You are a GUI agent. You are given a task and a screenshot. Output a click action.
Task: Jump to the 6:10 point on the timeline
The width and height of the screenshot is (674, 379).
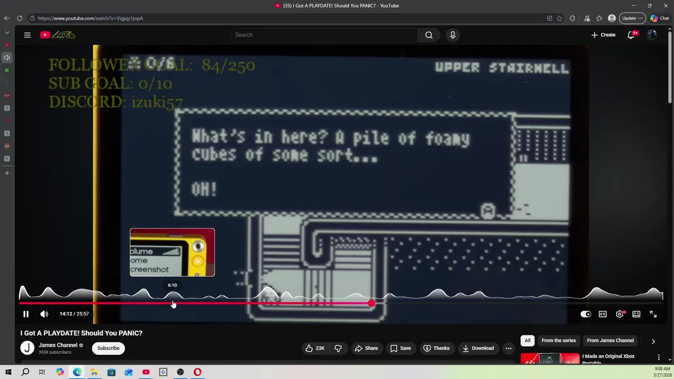point(173,303)
